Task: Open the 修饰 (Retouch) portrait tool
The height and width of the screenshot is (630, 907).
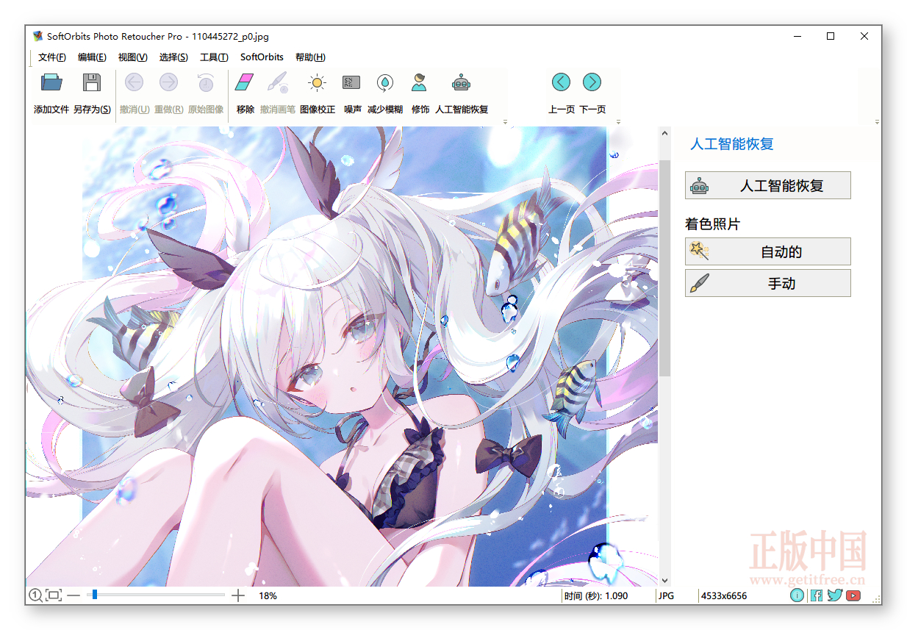Action: [x=420, y=82]
